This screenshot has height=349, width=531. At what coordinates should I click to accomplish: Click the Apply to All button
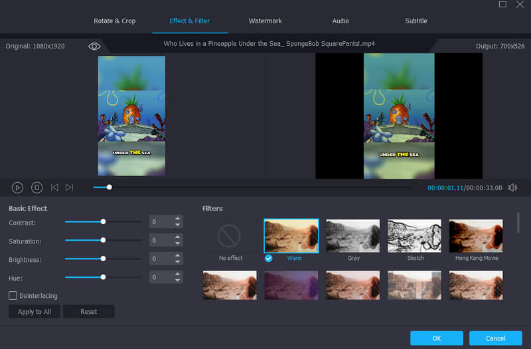tap(35, 312)
